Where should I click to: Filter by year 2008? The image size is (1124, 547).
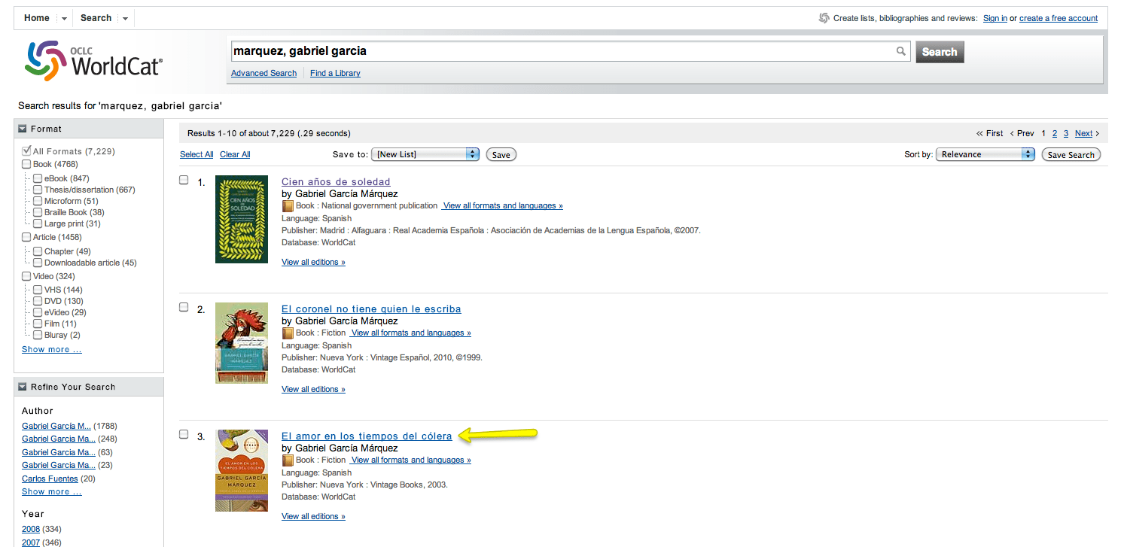31,529
